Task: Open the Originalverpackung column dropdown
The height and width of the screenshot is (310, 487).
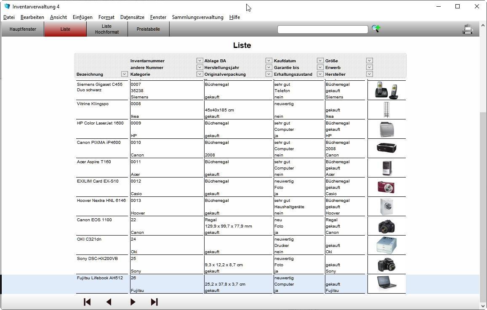Action: click(x=269, y=74)
